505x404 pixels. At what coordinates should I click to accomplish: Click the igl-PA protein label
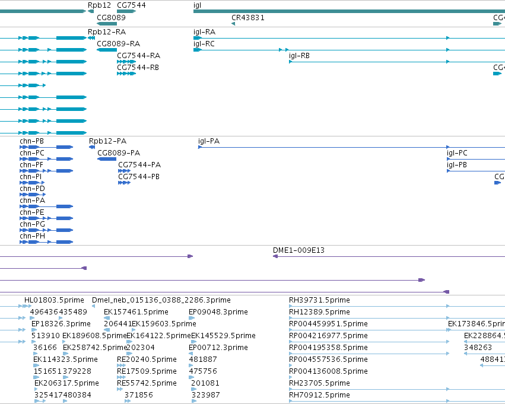209,141
